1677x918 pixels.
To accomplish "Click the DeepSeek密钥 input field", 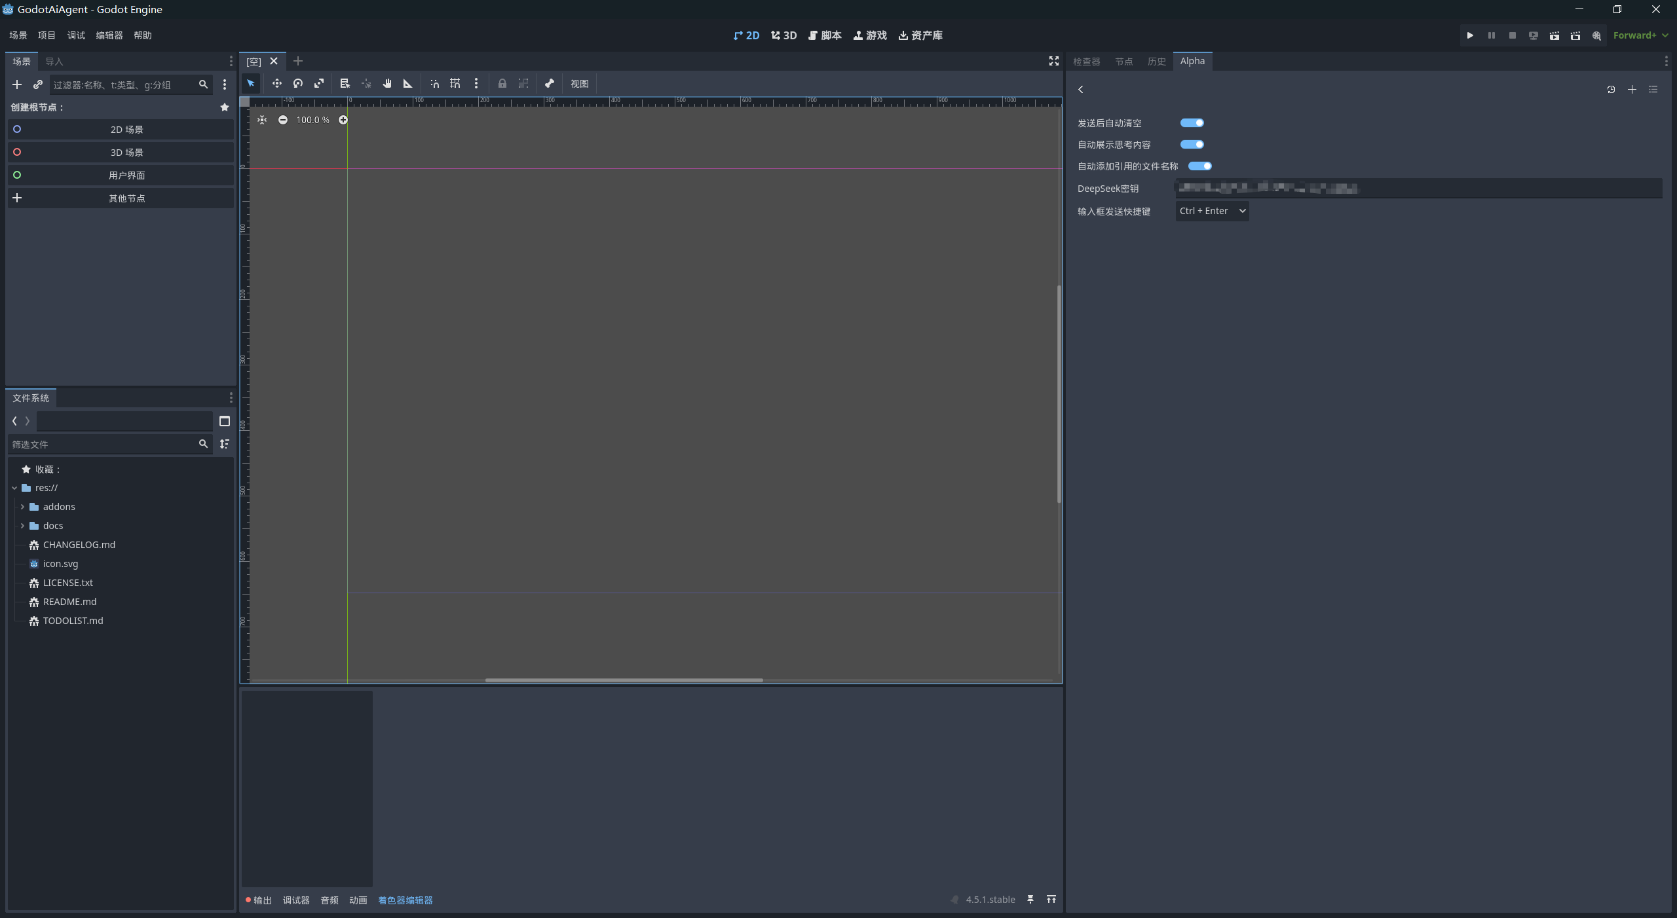I will pos(1418,189).
